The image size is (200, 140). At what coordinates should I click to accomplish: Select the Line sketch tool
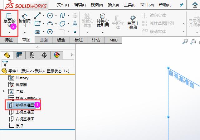pyautogui.click(x=37, y=16)
